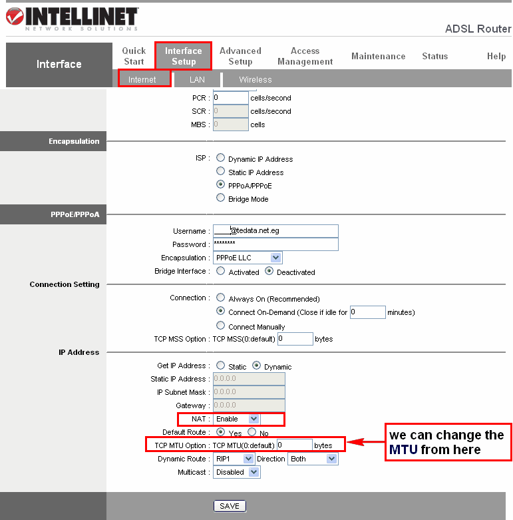
Task: Open the Multicast Disabled dropdown
Action: [x=237, y=472]
